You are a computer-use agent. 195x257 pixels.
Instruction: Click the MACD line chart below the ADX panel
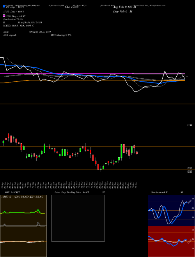23,241
